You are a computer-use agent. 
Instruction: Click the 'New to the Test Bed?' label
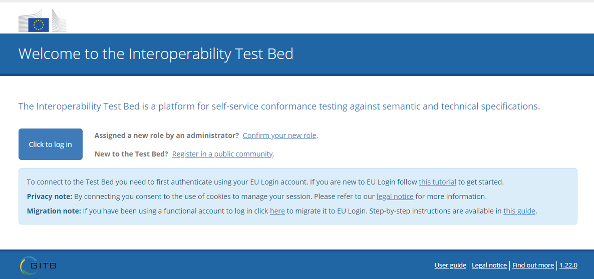[x=131, y=154]
